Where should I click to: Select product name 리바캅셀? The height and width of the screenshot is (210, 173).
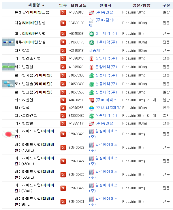click(x=22, y=108)
